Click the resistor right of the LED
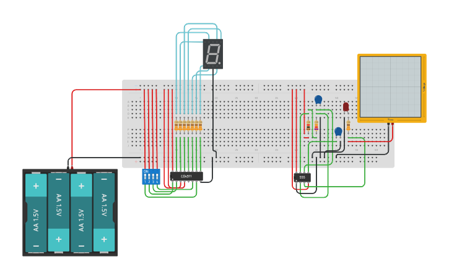Screen dimensions: 449x280 348,126
